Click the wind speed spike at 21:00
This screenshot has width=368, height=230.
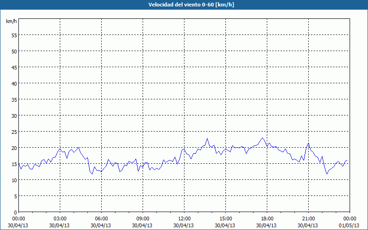point(308,143)
